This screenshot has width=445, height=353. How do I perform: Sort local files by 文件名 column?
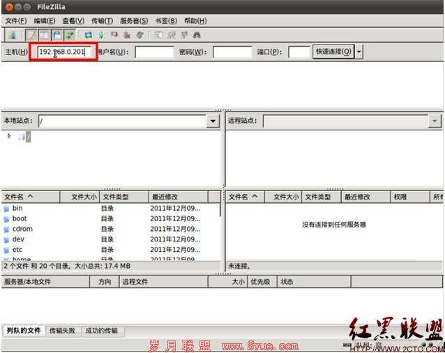31,197
